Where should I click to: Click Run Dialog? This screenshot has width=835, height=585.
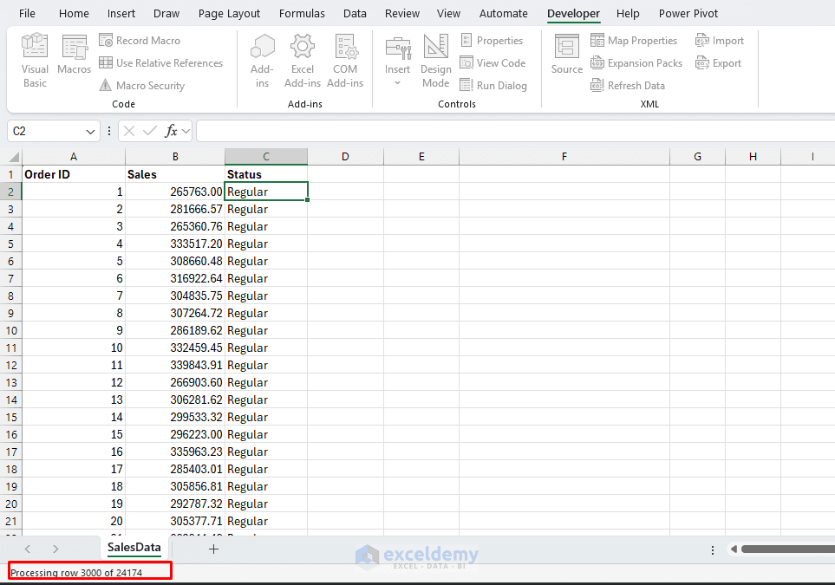493,85
